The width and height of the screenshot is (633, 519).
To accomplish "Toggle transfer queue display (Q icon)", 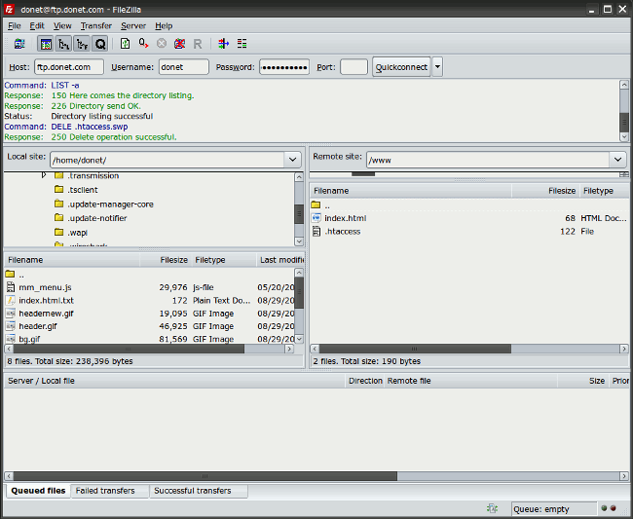I will (100, 44).
